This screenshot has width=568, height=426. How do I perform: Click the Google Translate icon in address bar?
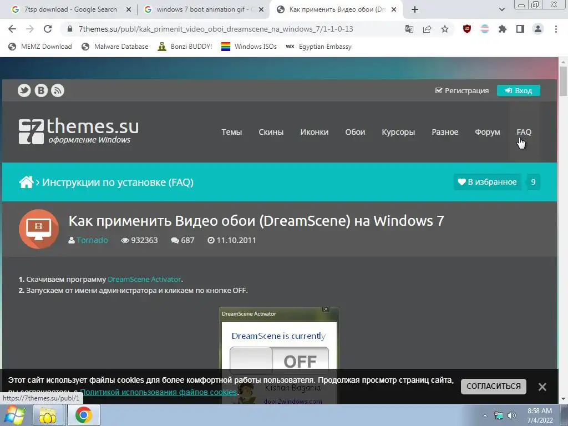pos(409,29)
